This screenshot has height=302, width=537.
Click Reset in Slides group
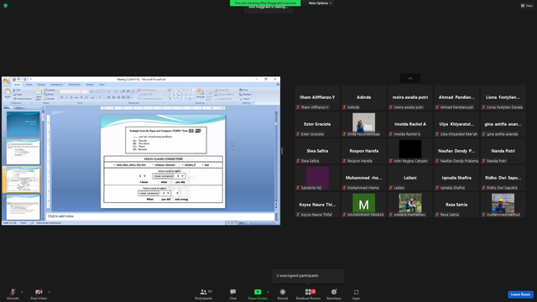(x=50, y=94)
